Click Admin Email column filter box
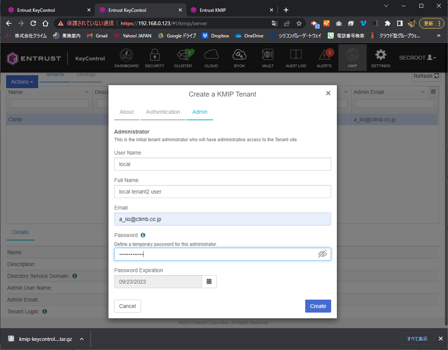Viewport: 448px width, 350px height. click(x=395, y=103)
